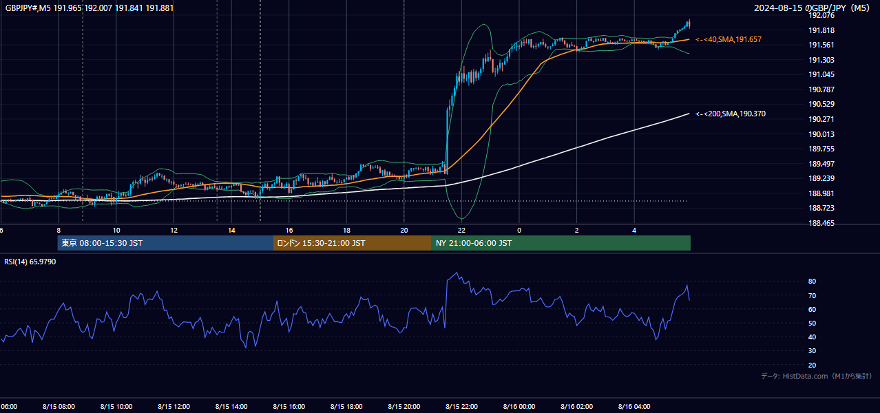Click the RSI scale value 70
Image resolution: width=880 pixels, height=413 pixels.
coord(813,295)
